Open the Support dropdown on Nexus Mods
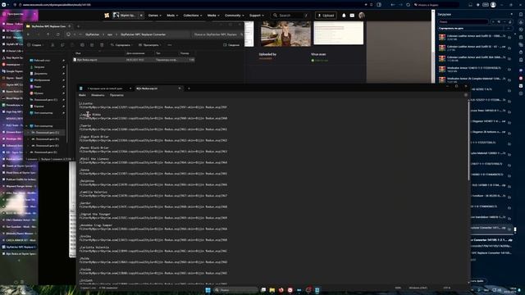Screen dimensions: 525x295 [x=257, y=16]
